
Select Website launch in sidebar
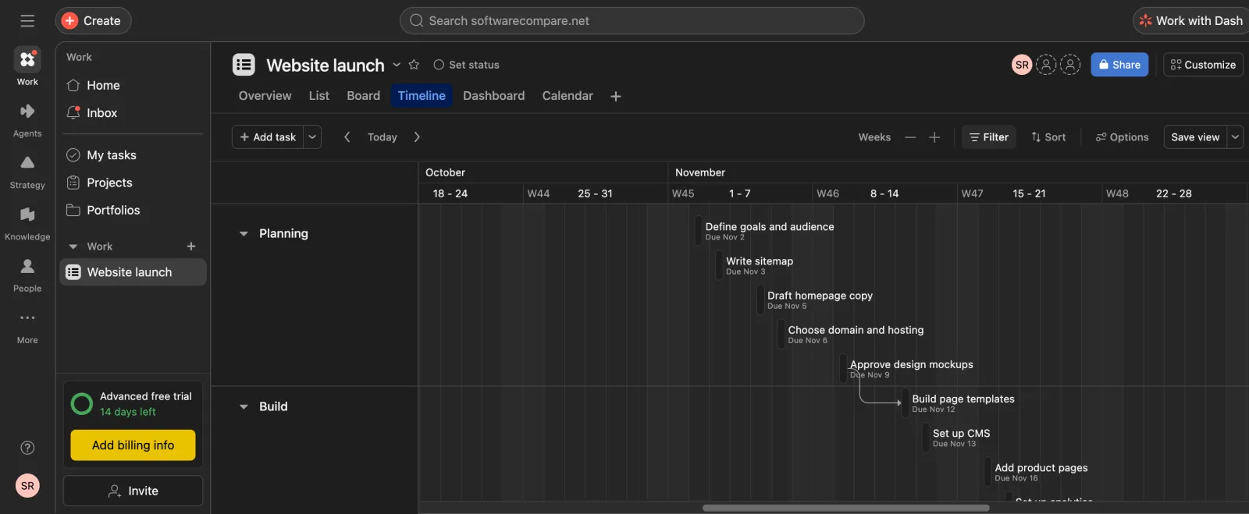(x=133, y=272)
